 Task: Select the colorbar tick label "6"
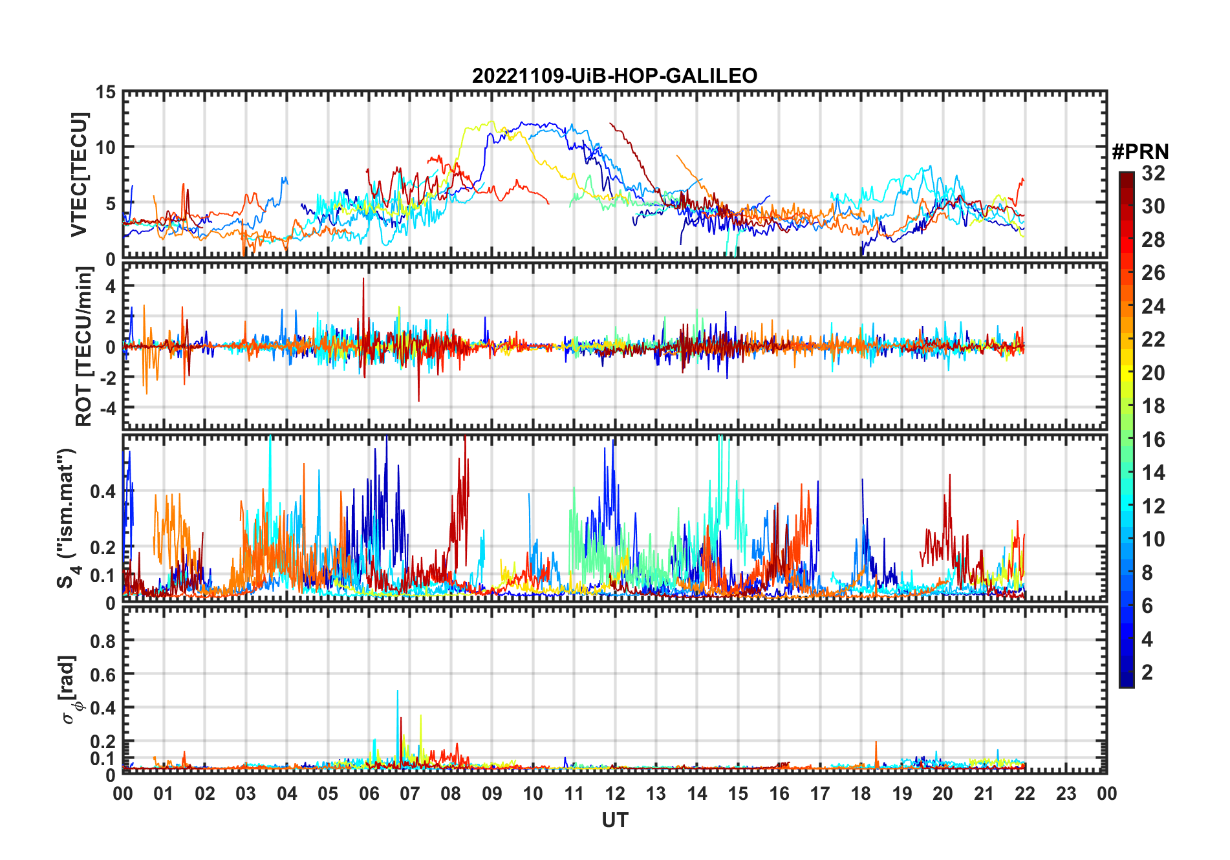[1147, 606]
